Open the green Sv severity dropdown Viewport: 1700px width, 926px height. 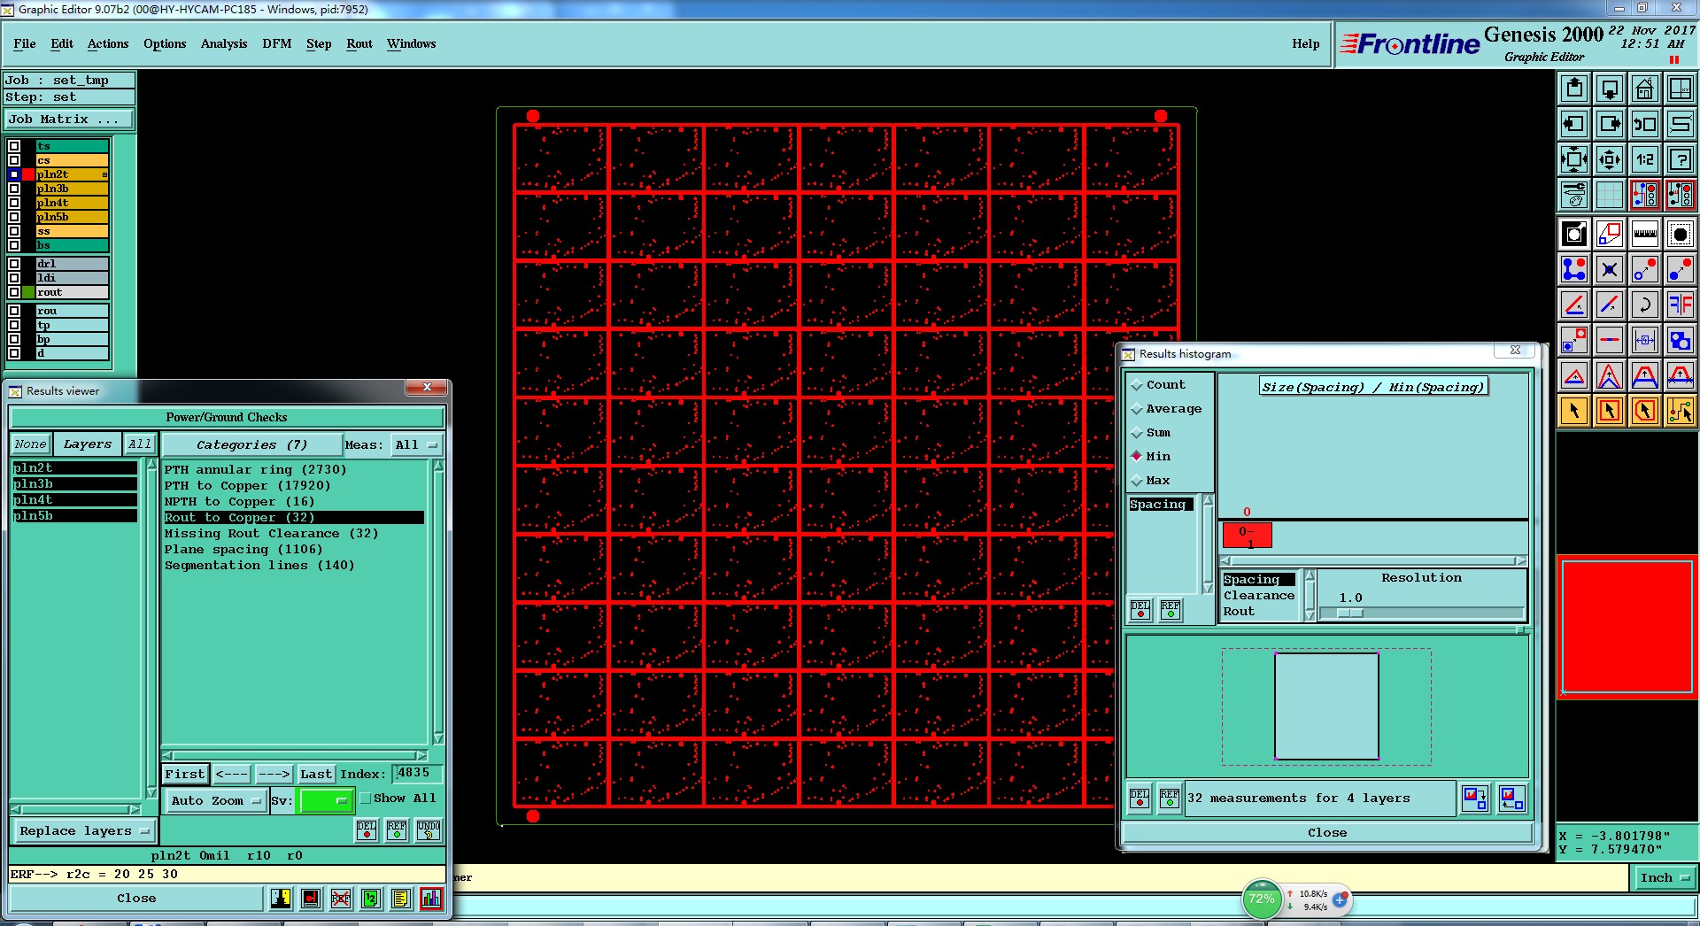pyautogui.click(x=327, y=801)
